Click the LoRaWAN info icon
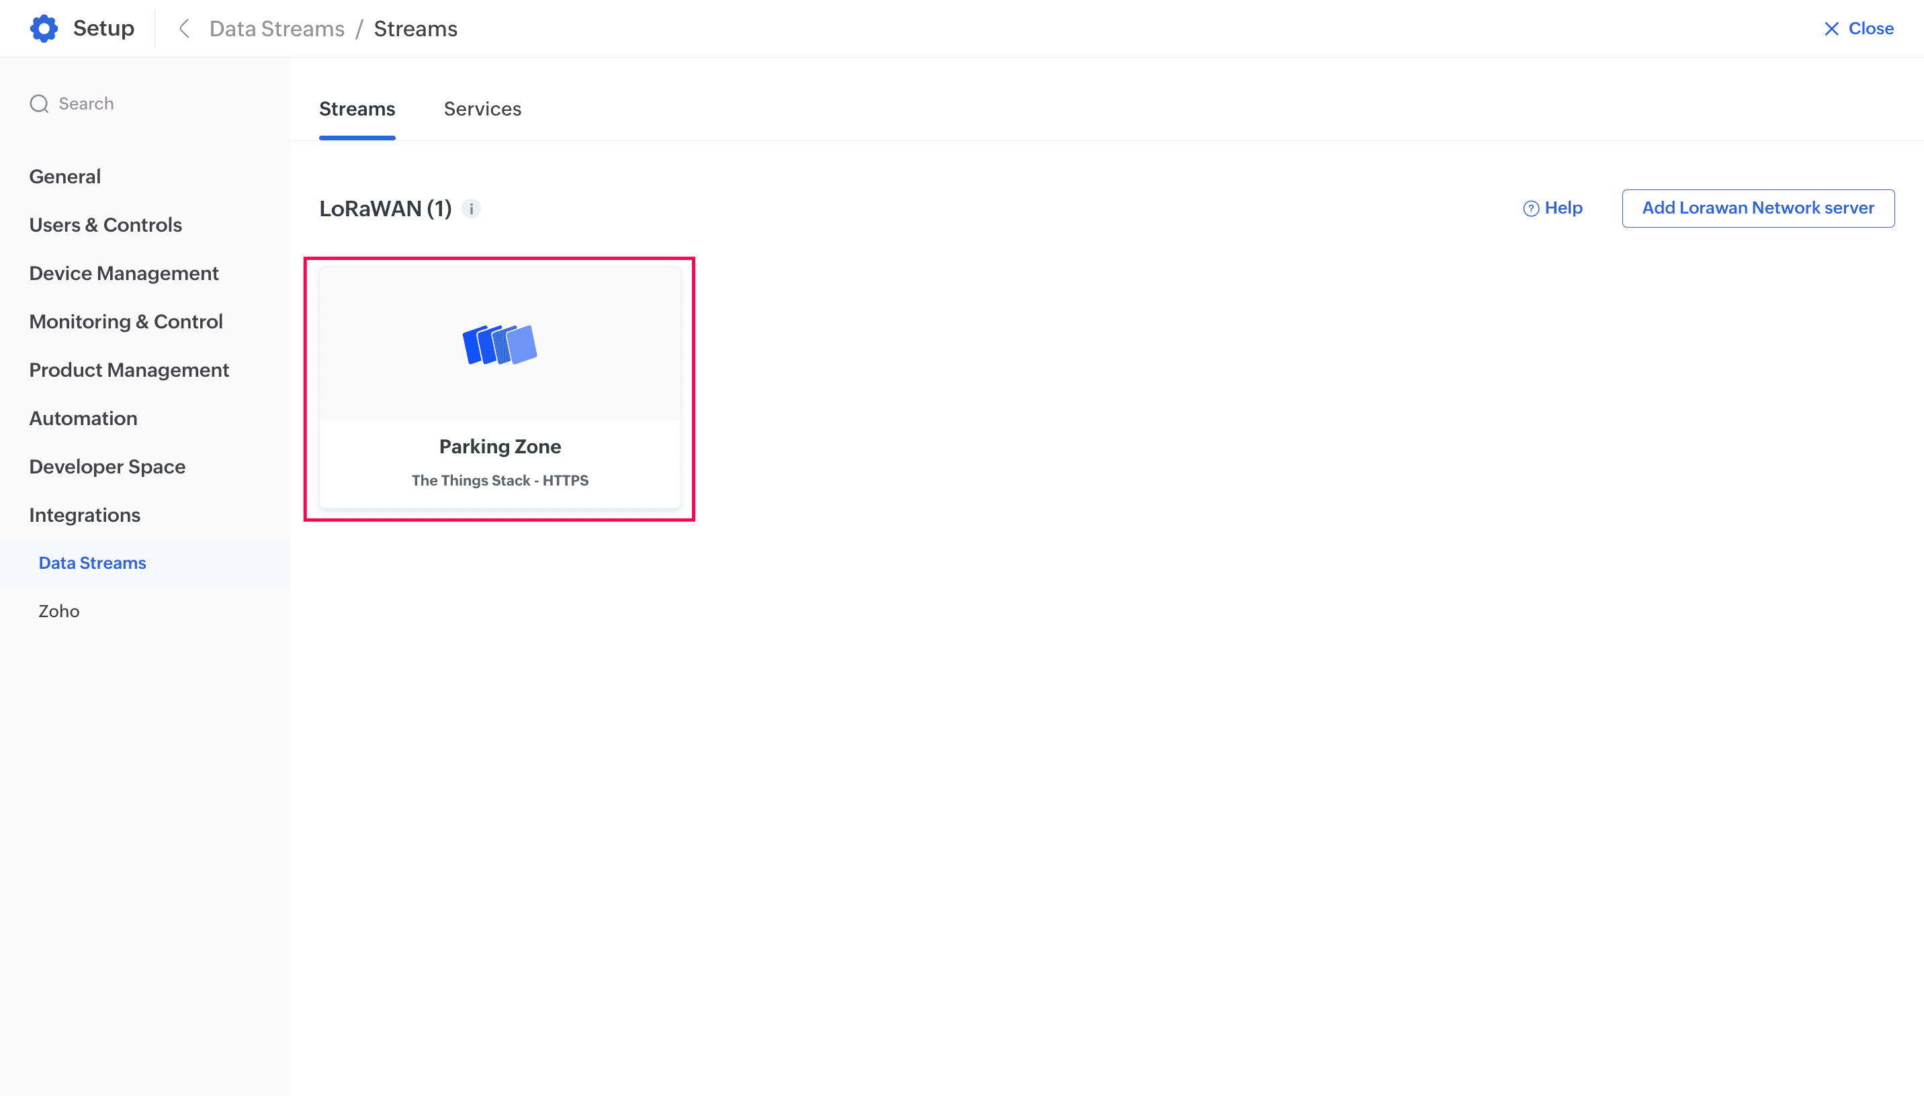The width and height of the screenshot is (1924, 1096). coord(471,208)
